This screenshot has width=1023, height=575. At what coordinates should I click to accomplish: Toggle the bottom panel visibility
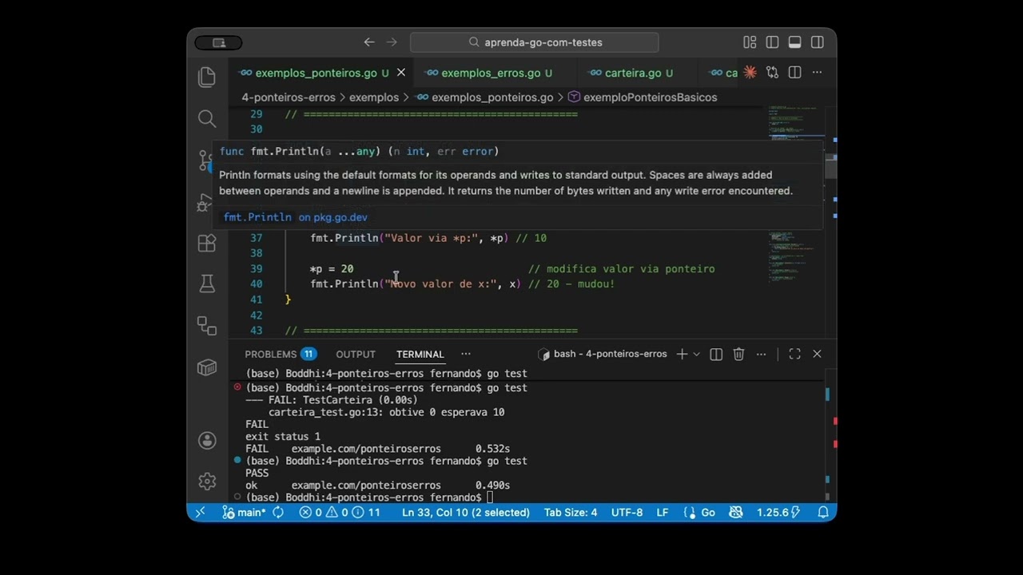click(x=794, y=42)
